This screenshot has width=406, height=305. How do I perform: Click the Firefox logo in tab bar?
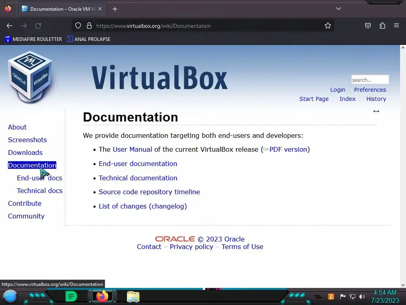point(8,9)
